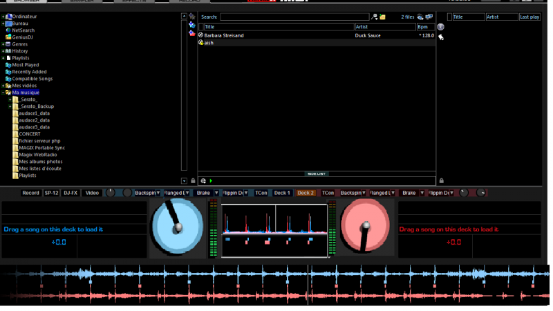Click the favorite folder star icon above blue plus
The height and width of the screenshot is (311, 553).
[x=191, y=16]
